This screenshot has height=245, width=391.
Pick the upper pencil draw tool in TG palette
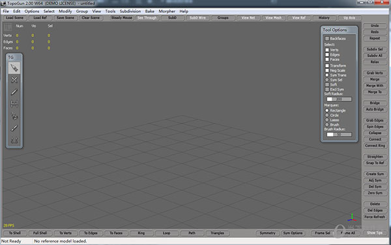(14, 92)
